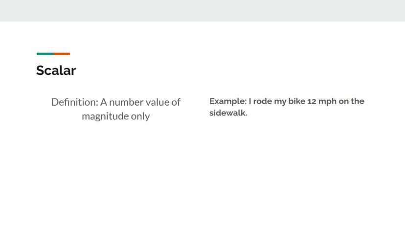Viewport: 405px width, 228px height.
Task: Click the "Scalar" slide title
Action: coord(56,70)
